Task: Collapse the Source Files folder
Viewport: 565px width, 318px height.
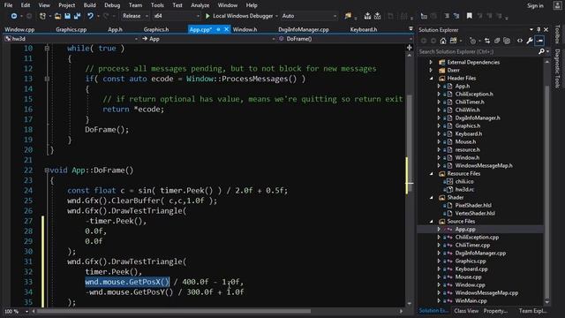Action: click(x=432, y=222)
